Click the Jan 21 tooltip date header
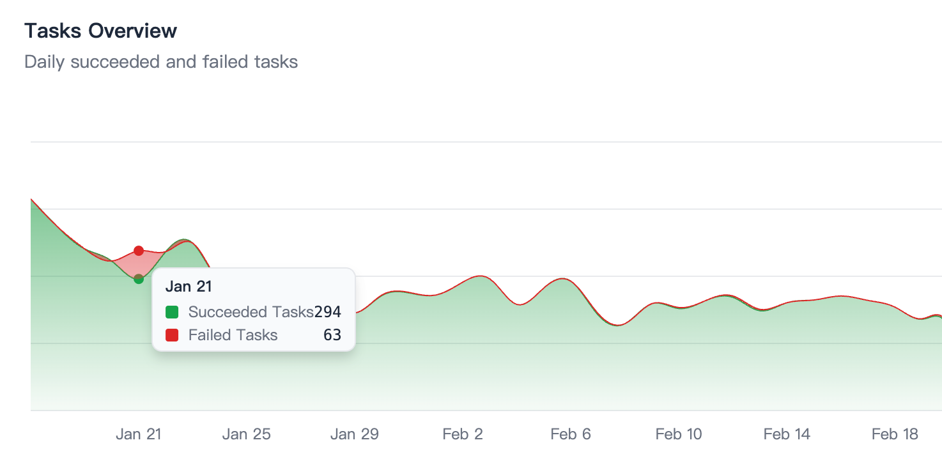The image size is (942, 463). click(x=189, y=286)
